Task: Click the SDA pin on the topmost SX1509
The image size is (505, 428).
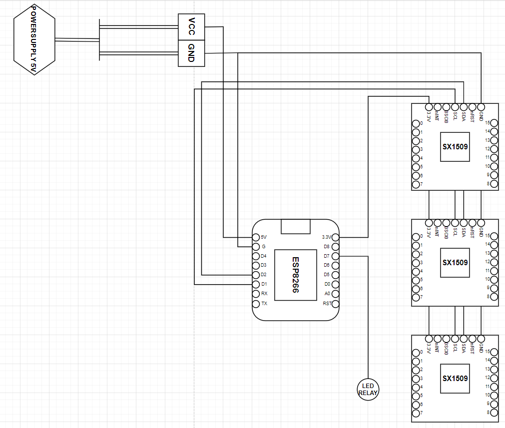Action: [x=464, y=107]
